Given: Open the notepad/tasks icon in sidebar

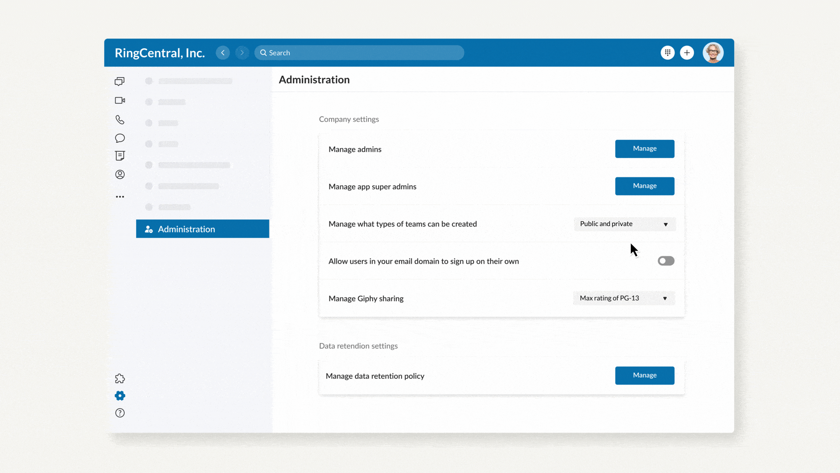Looking at the screenshot, I should [119, 156].
